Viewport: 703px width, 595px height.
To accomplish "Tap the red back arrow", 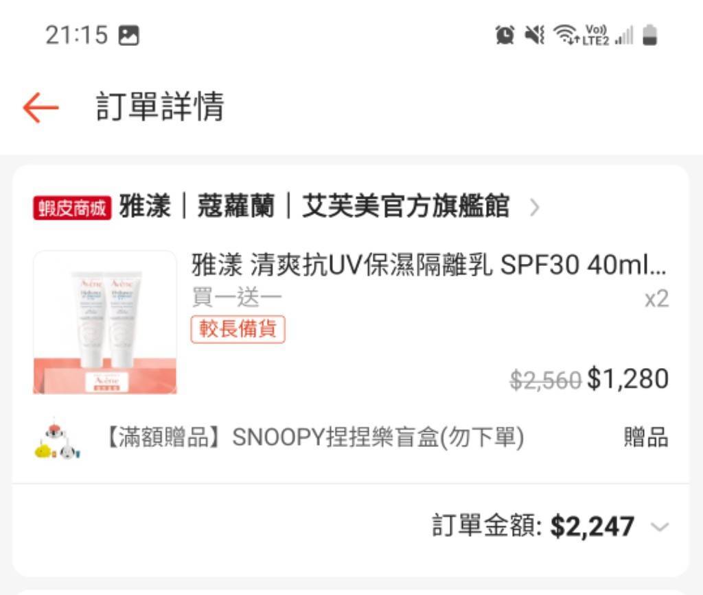I will [x=41, y=108].
